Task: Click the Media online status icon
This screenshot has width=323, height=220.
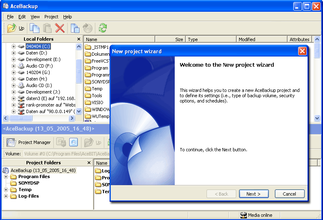Action: [244, 215]
